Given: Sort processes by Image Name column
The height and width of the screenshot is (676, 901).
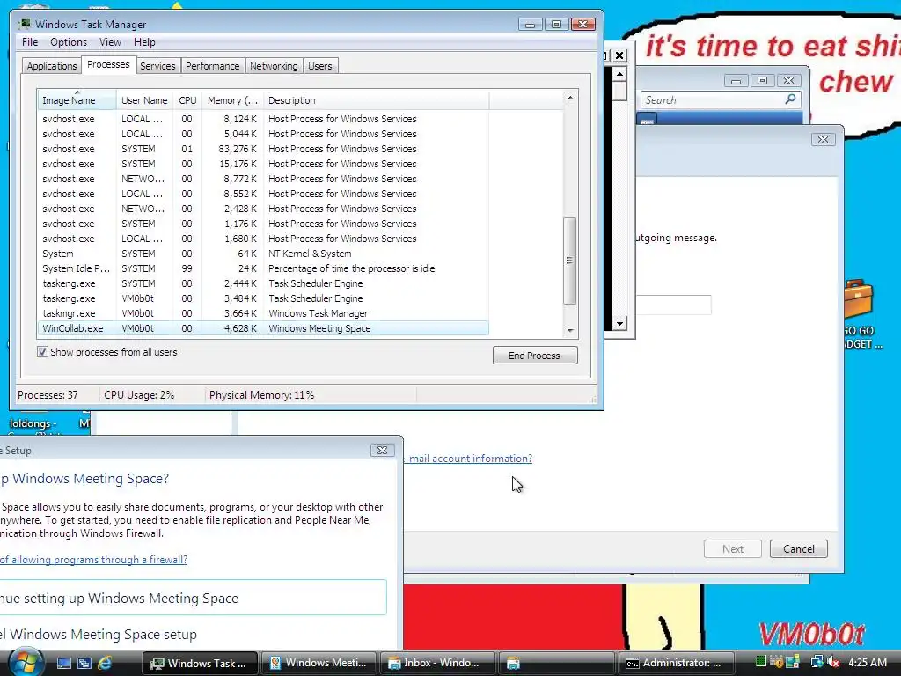Looking at the screenshot, I should (x=77, y=100).
